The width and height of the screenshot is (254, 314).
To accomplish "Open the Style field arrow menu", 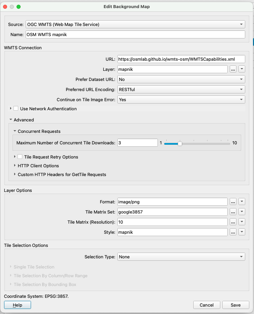I will pyautogui.click(x=242, y=232).
